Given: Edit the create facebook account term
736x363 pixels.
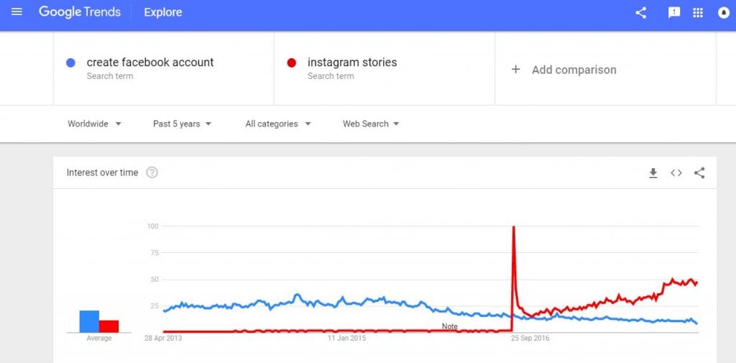Looking at the screenshot, I should tap(150, 63).
